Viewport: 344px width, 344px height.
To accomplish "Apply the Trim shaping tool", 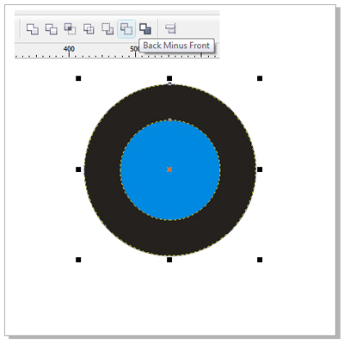I will click(x=52, y=29).
